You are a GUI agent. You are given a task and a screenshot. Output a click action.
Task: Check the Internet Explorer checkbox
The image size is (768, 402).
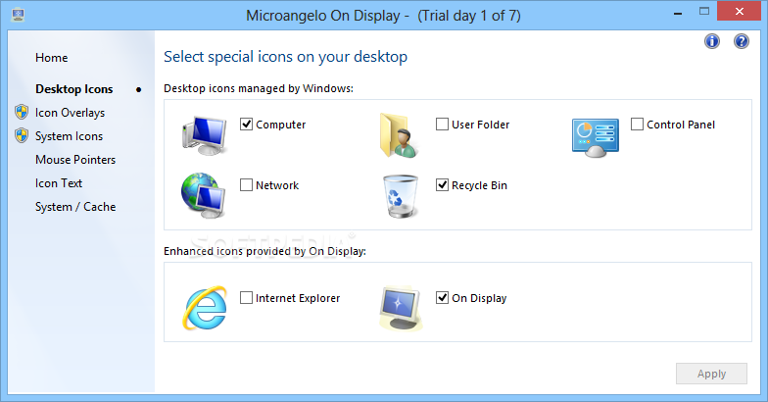[x=247, y=298]
